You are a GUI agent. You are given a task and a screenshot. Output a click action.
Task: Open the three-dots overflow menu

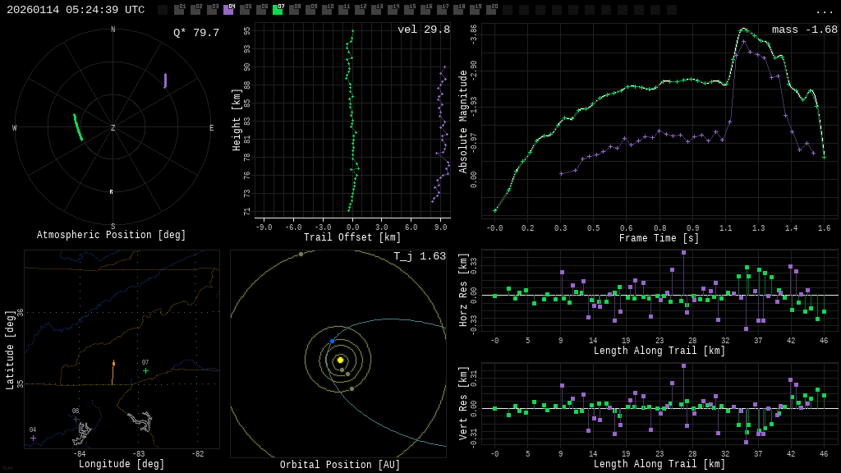[x=824, y=11]
